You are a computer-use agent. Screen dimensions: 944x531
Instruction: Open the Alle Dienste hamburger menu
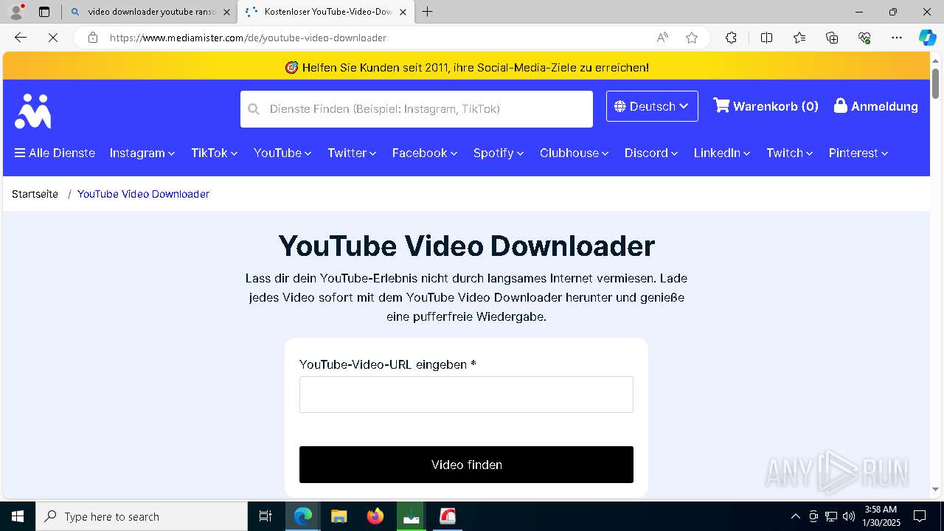(55, 153)
